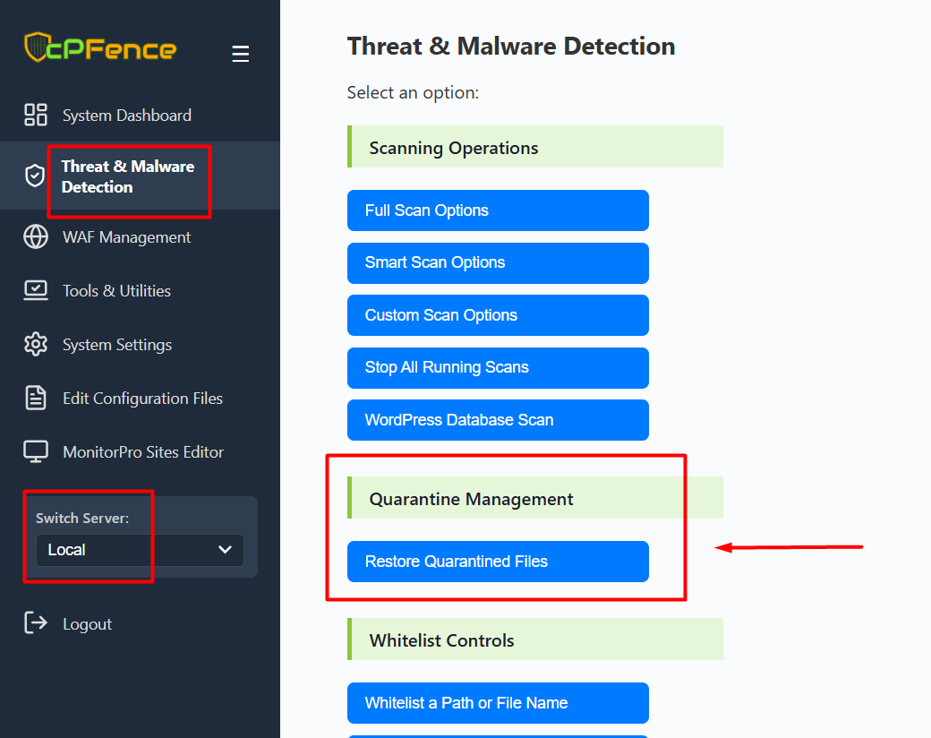
Task: Click Restore Quarantined Files button
Action: (x=498, y=562)
